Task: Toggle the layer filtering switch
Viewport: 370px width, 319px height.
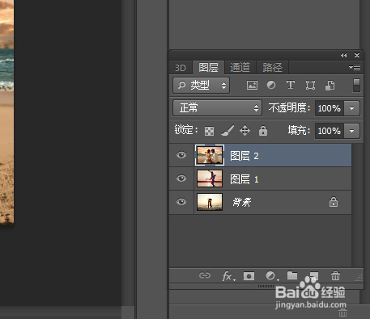Action: point(356,86)
